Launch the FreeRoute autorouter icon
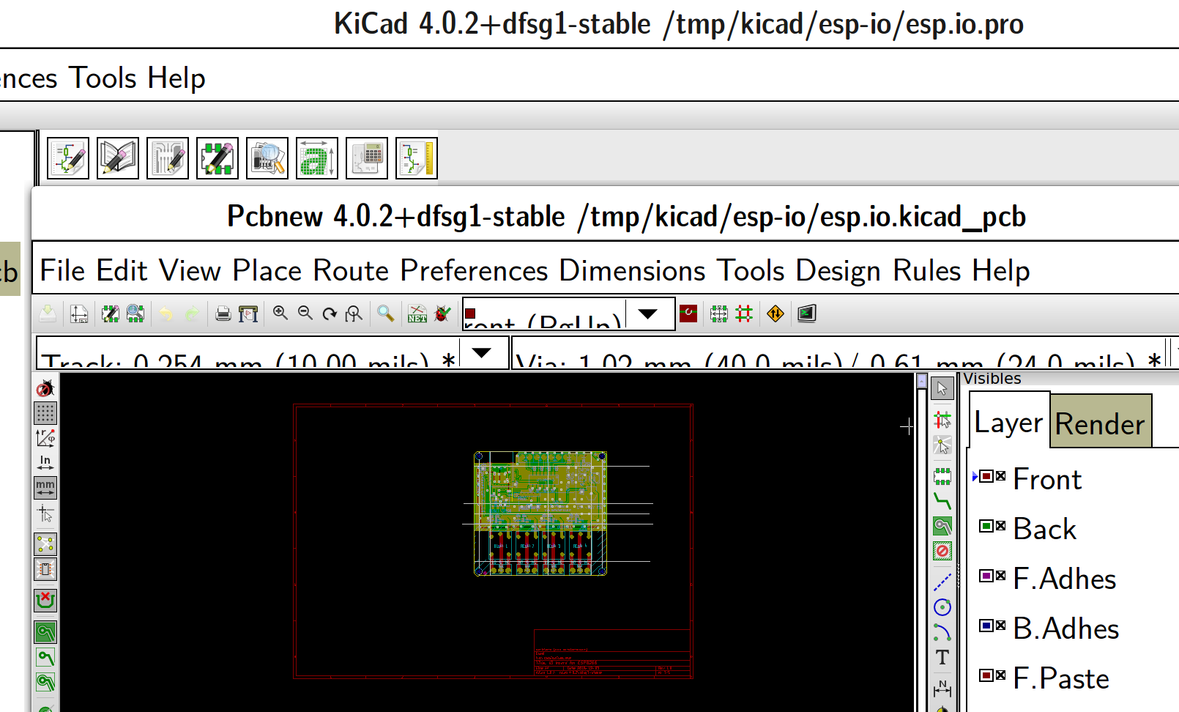 click(x=776, y=314)
